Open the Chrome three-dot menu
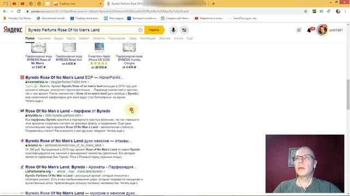350x196 pixels. click(x=345, y=11)
